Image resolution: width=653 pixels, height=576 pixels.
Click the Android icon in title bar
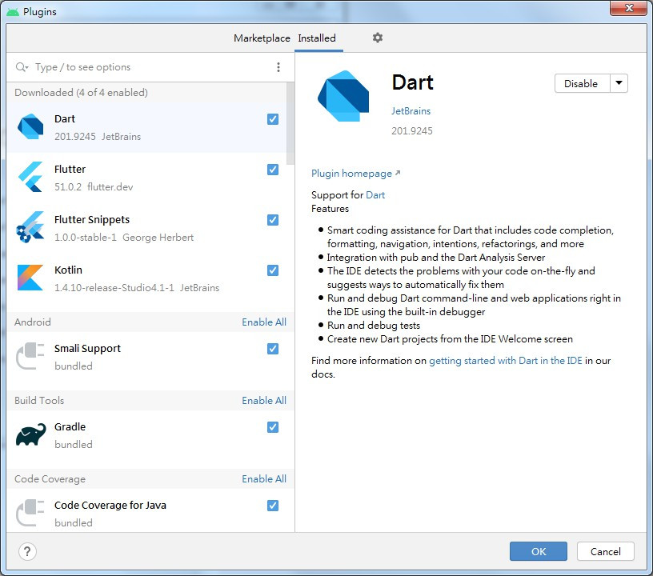pyautogui.click(x=13, y=12)
